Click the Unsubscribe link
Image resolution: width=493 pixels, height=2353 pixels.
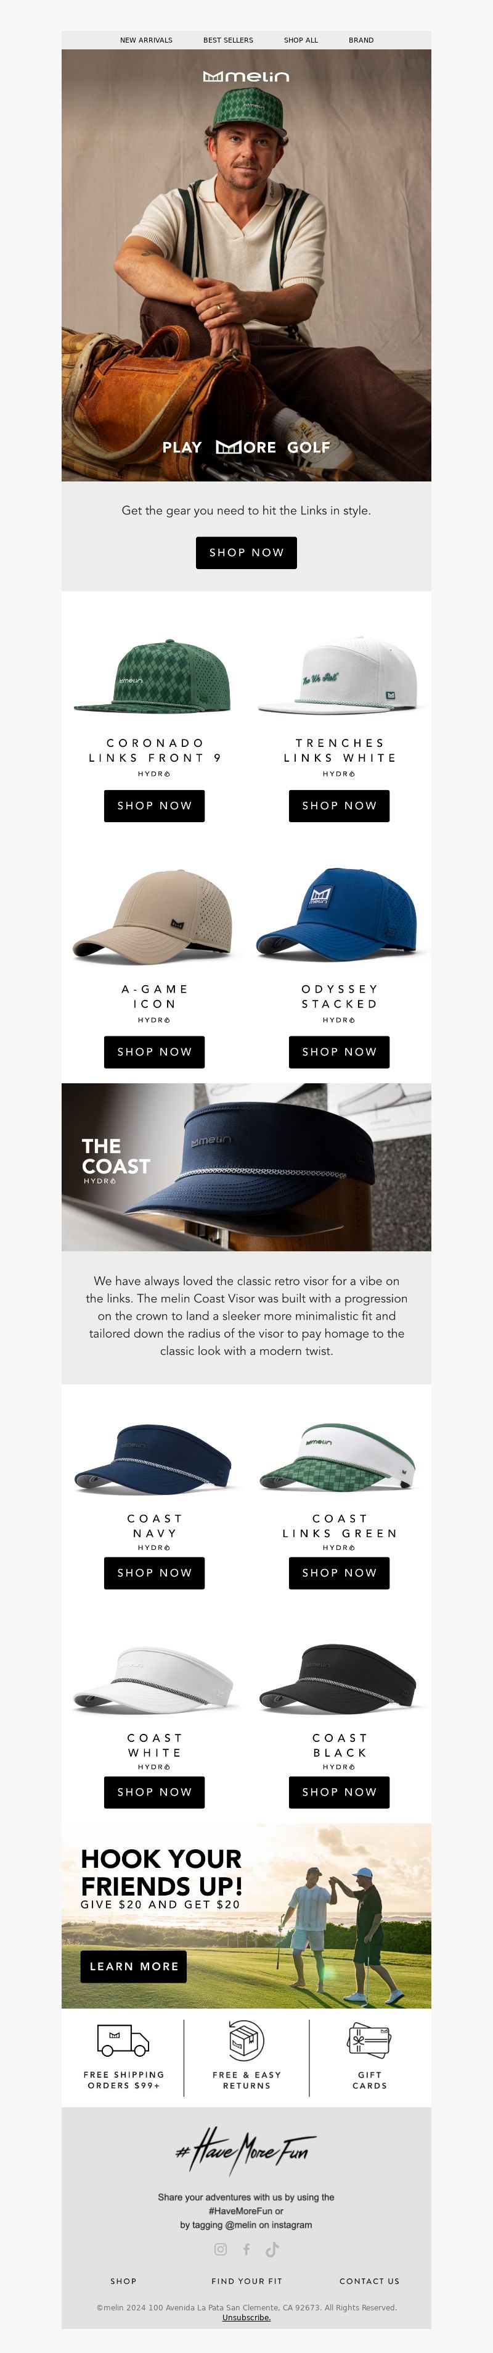pyautogui.click(x=246, y=2317)
